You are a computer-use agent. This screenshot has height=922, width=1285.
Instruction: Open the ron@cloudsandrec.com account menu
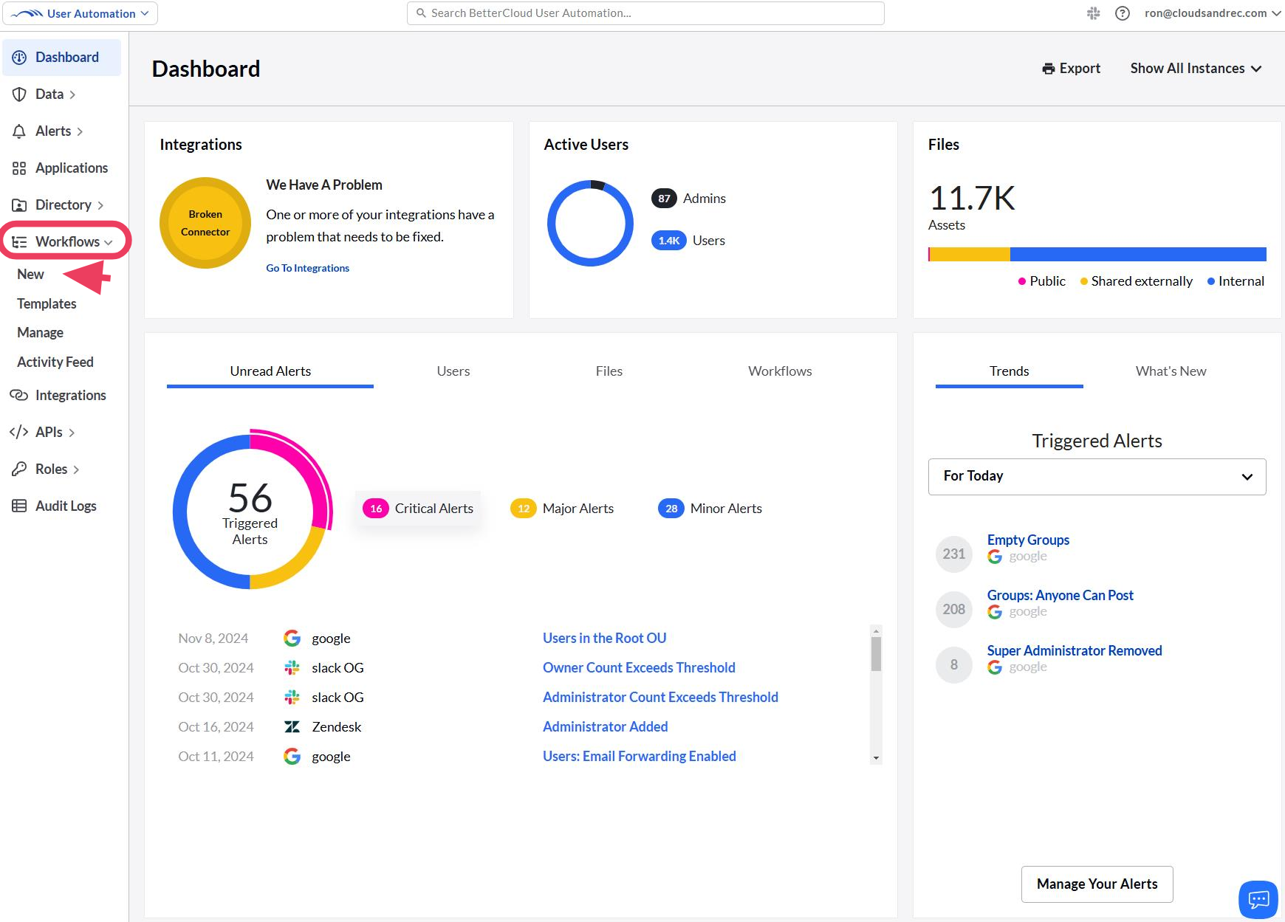pyautogui.click(x=1213, y=13)
